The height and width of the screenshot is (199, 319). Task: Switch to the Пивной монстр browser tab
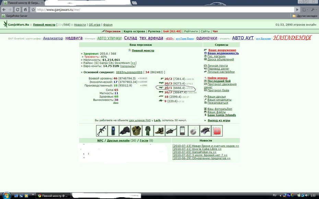(x=23, y=3)
